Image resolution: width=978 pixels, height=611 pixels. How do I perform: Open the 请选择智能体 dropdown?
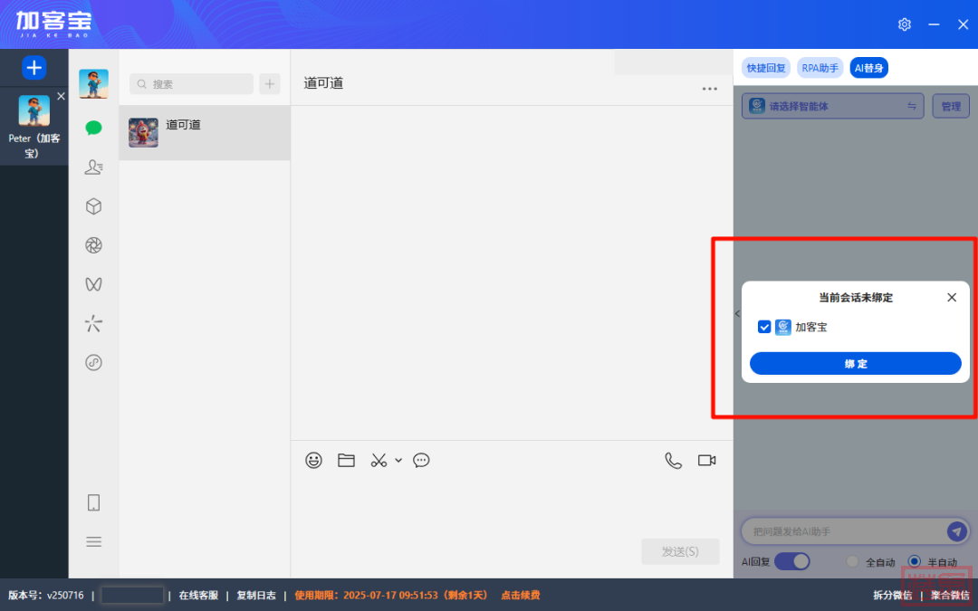[x=832, y=106]
